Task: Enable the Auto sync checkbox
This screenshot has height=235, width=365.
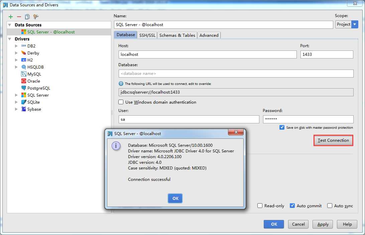Action: click(330, 206)
